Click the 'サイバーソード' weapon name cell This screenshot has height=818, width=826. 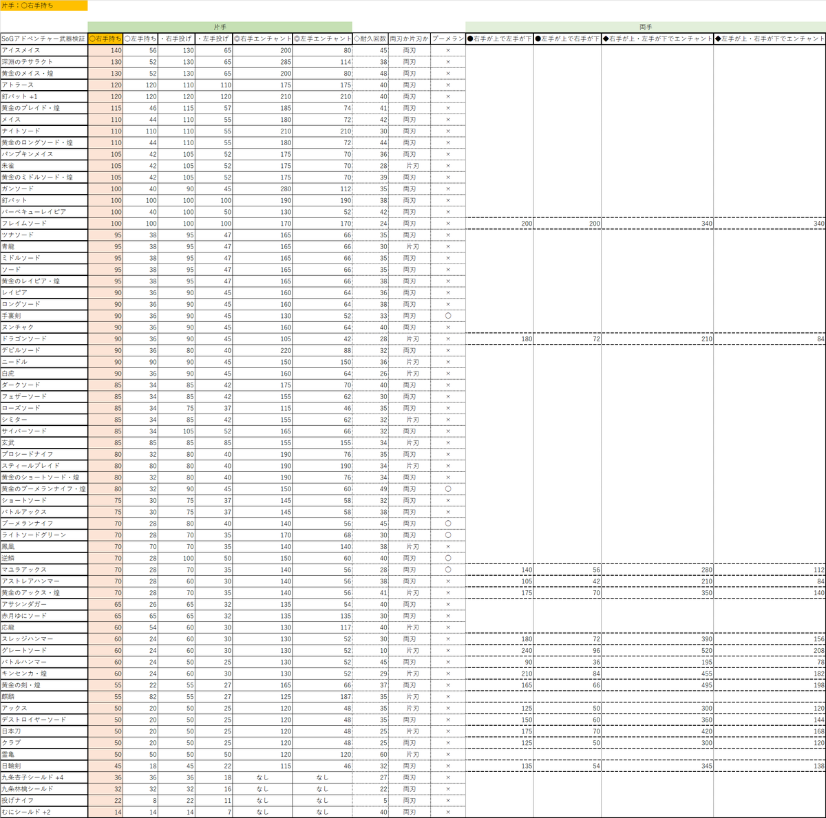click(x=44, y=431)
